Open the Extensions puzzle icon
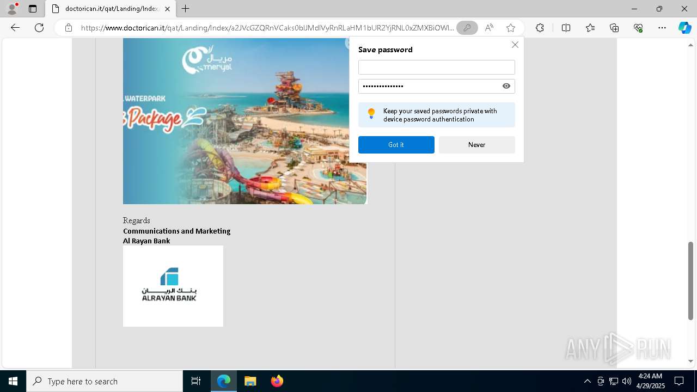 [x=540, y=28]
